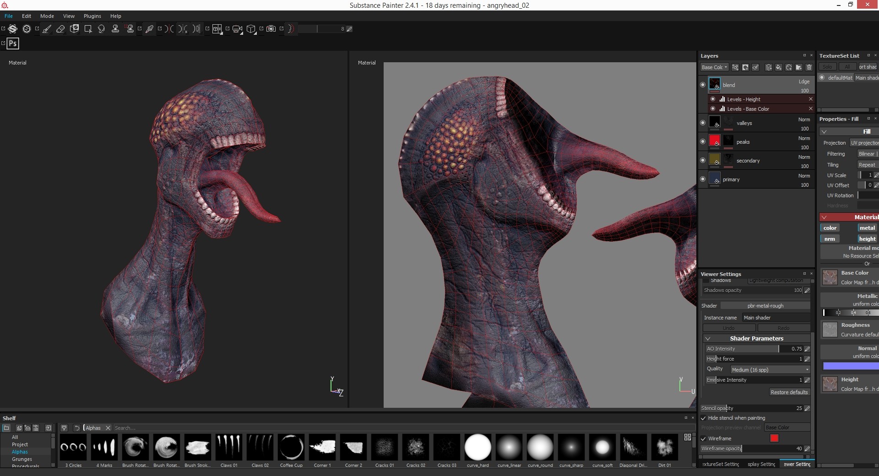This screenshot has height=476, width=879.
Task: Open the Mode menu
Action: tap(47, 16)
